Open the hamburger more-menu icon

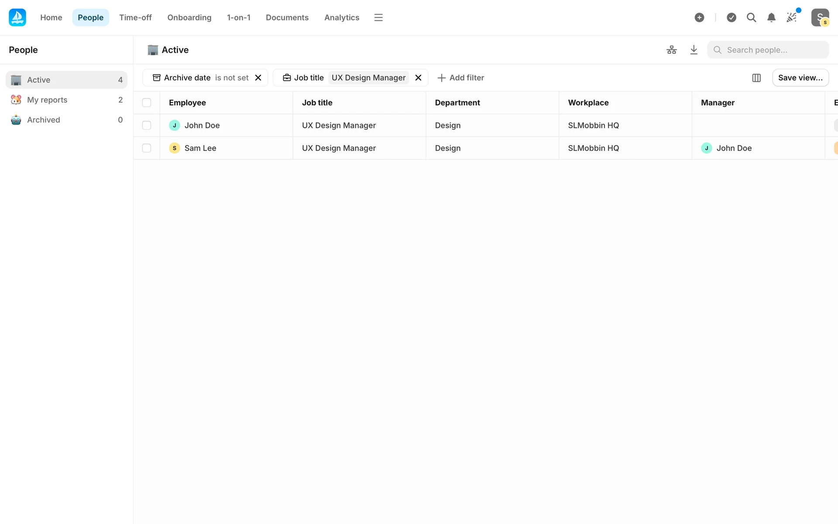(378, 17)
